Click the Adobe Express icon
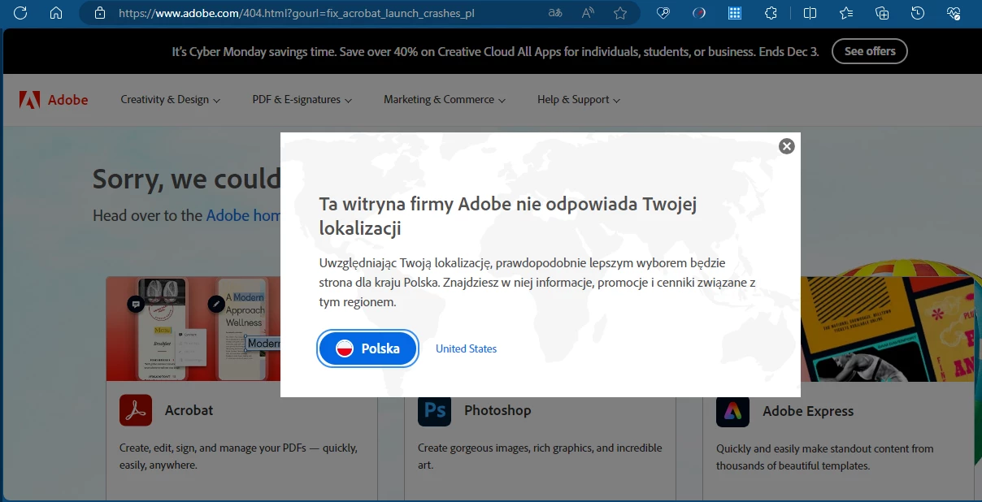 click(x=732, y=410)
